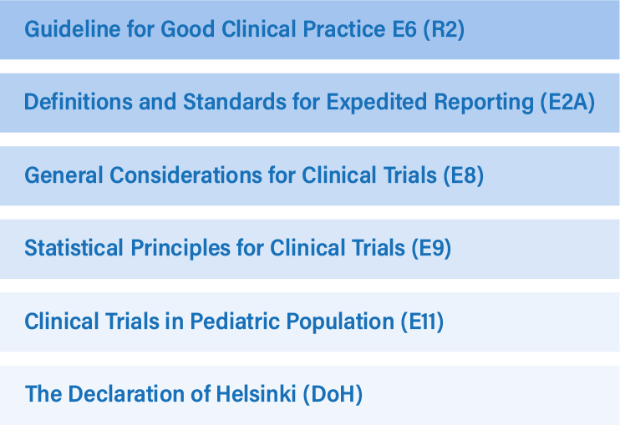The width and height of the screenshot is (620, 425).
Task: Open The Declaration of Helsinki (DoH)
Action: [x=310, y=395]
